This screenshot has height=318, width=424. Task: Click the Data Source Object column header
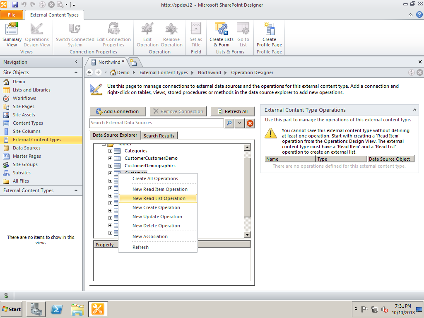pyautogui.click(x=390, y=159)
